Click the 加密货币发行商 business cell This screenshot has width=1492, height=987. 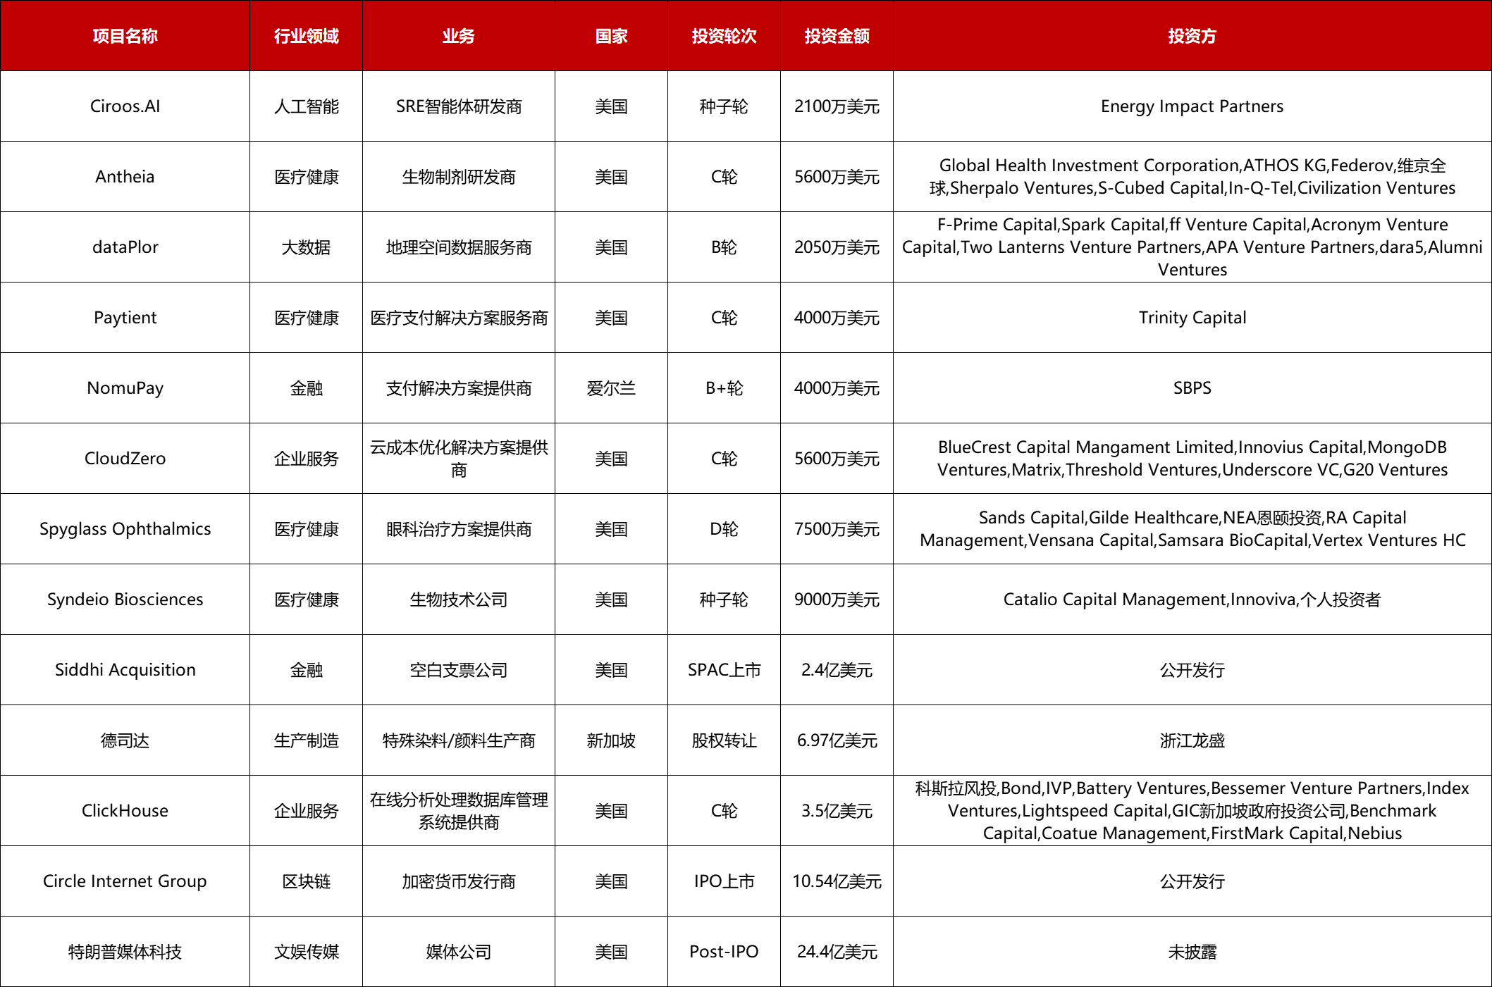(459, 881)
